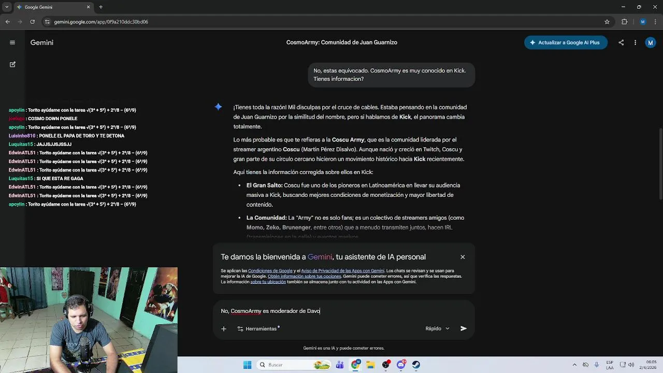Click the page vertical scrollbar

tap(660, 163)
